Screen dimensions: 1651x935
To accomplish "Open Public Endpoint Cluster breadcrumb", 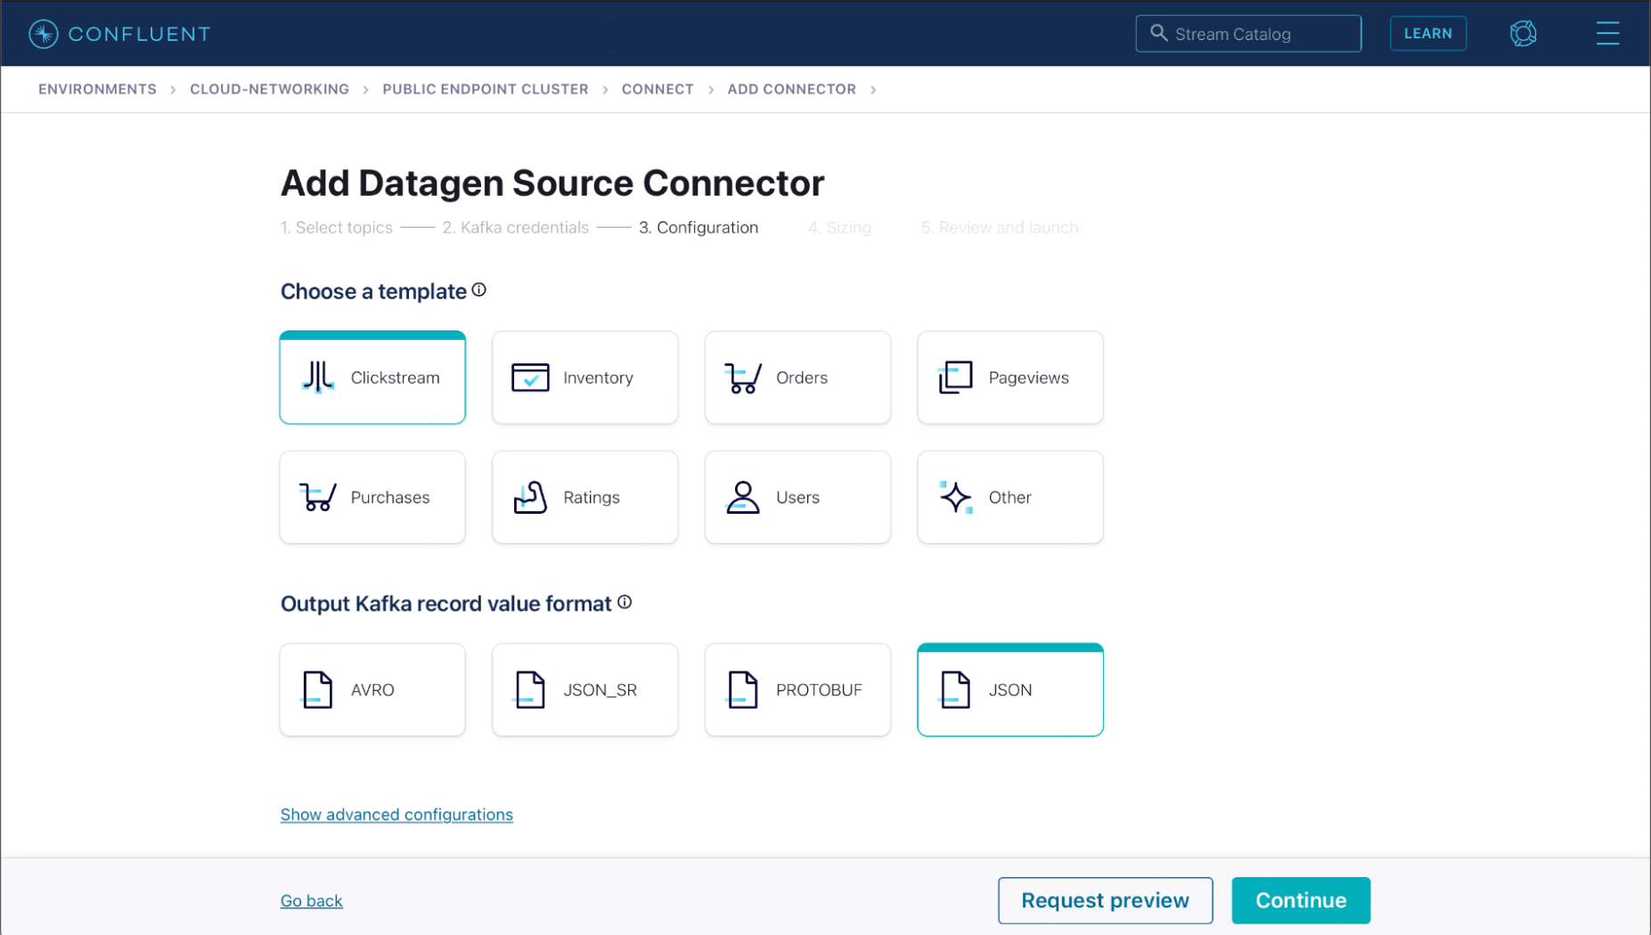I will 486,89.
